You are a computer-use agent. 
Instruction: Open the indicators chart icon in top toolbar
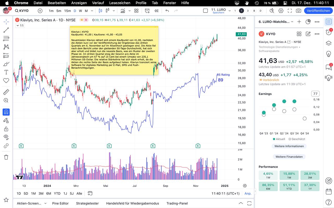(x=123, y=11)
